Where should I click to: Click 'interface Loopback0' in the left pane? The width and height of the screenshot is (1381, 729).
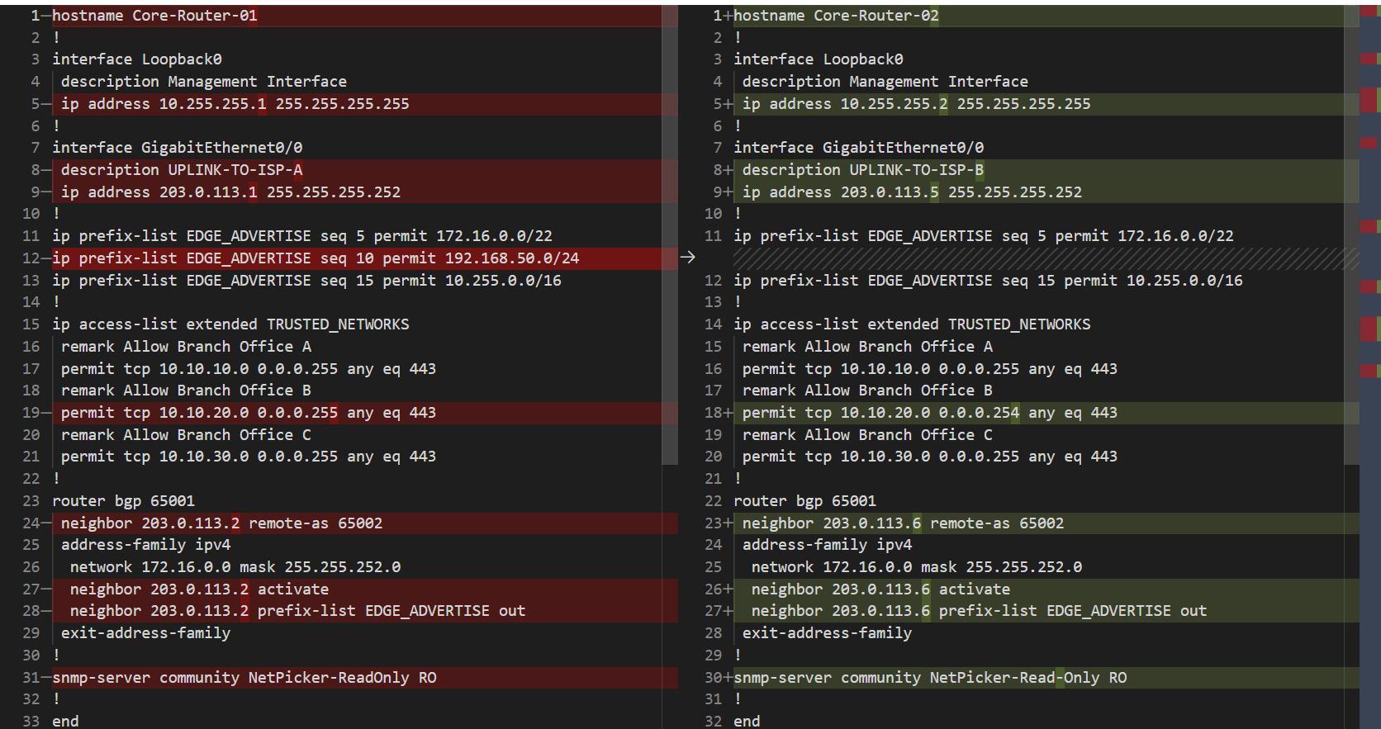tap(137, 59)
